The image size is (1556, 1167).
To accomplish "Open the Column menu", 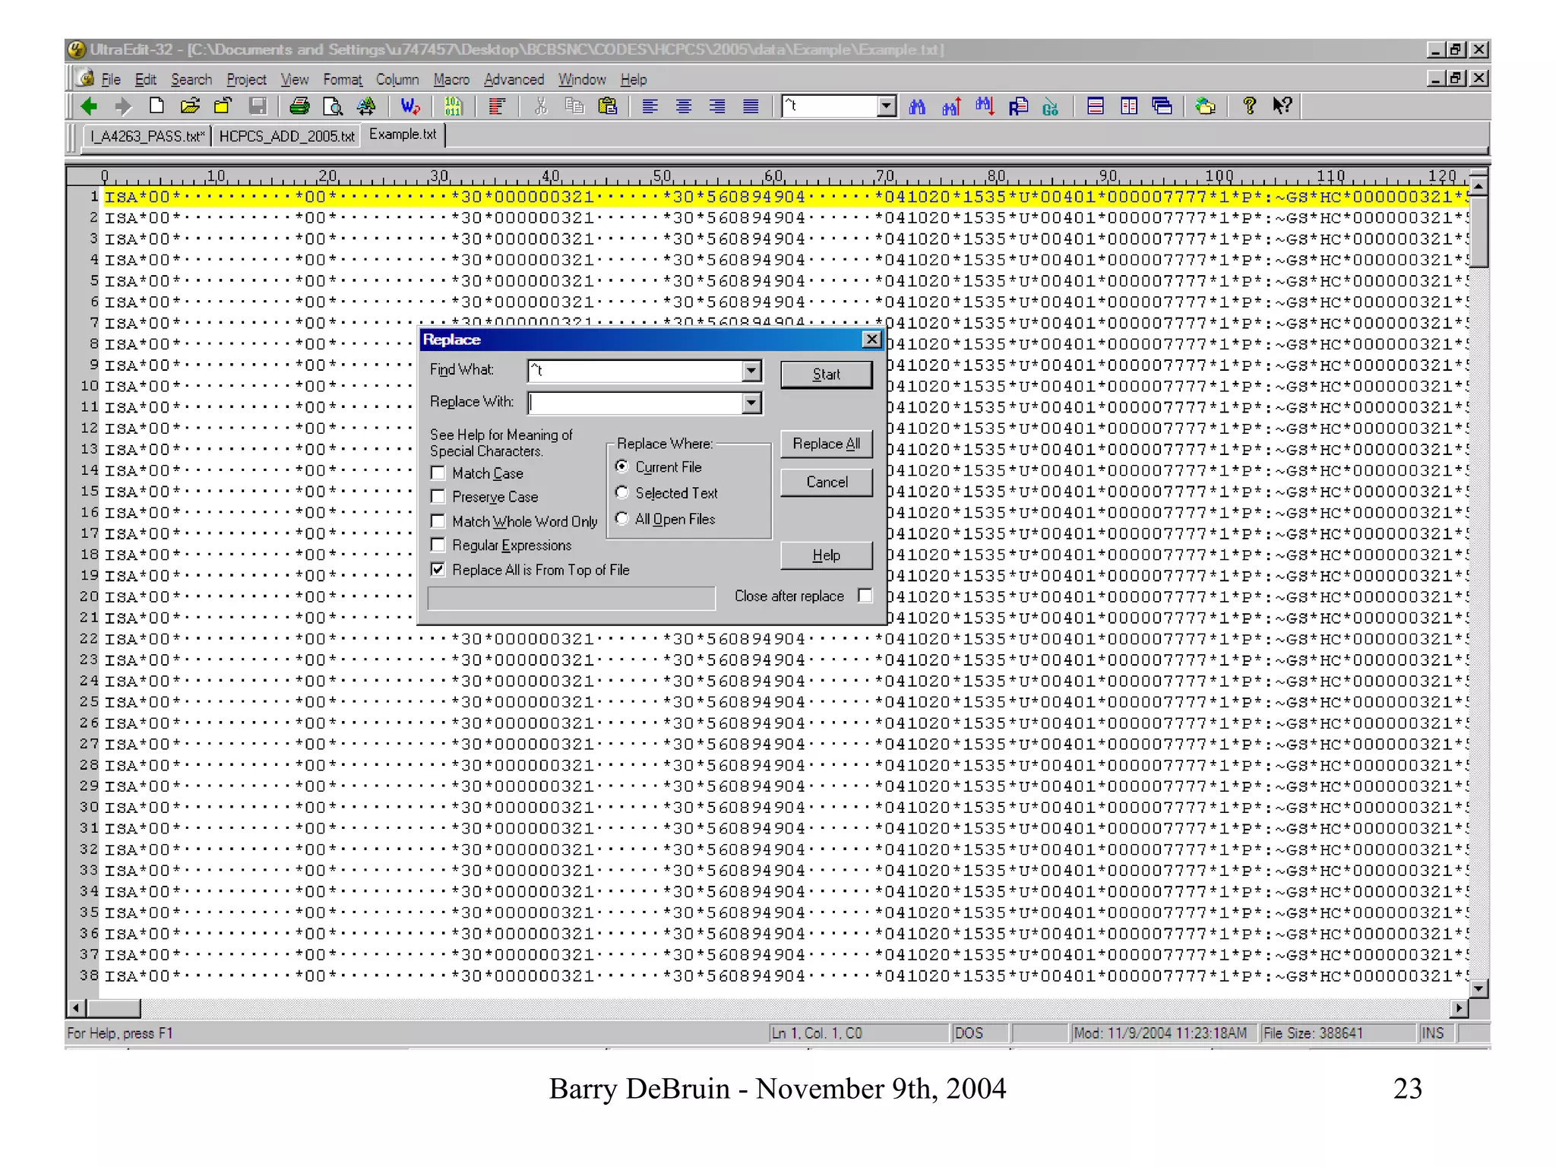I will [397, 80].
